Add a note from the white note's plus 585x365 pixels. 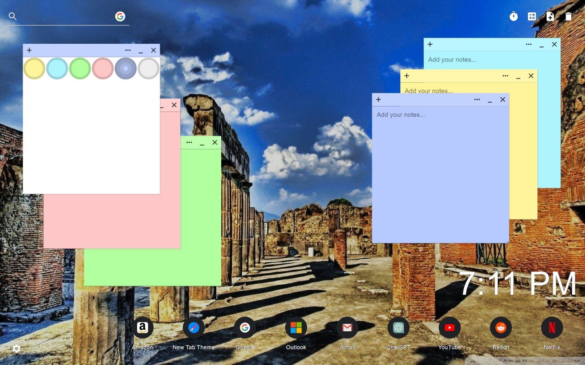coord(29,50)
